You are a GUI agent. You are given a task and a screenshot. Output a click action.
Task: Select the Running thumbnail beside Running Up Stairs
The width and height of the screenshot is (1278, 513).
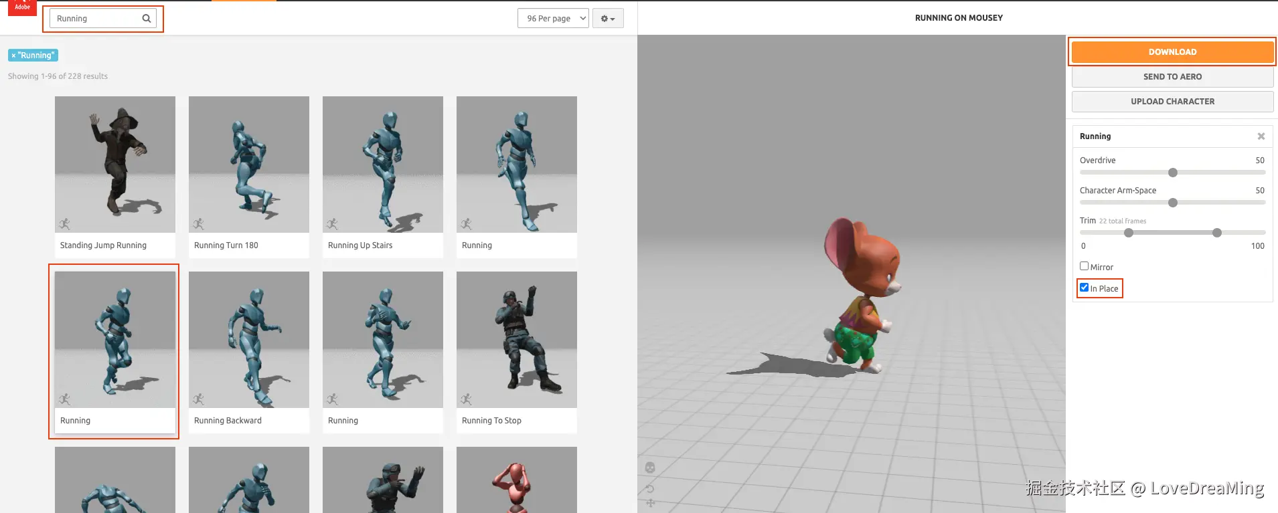point(517,177)
